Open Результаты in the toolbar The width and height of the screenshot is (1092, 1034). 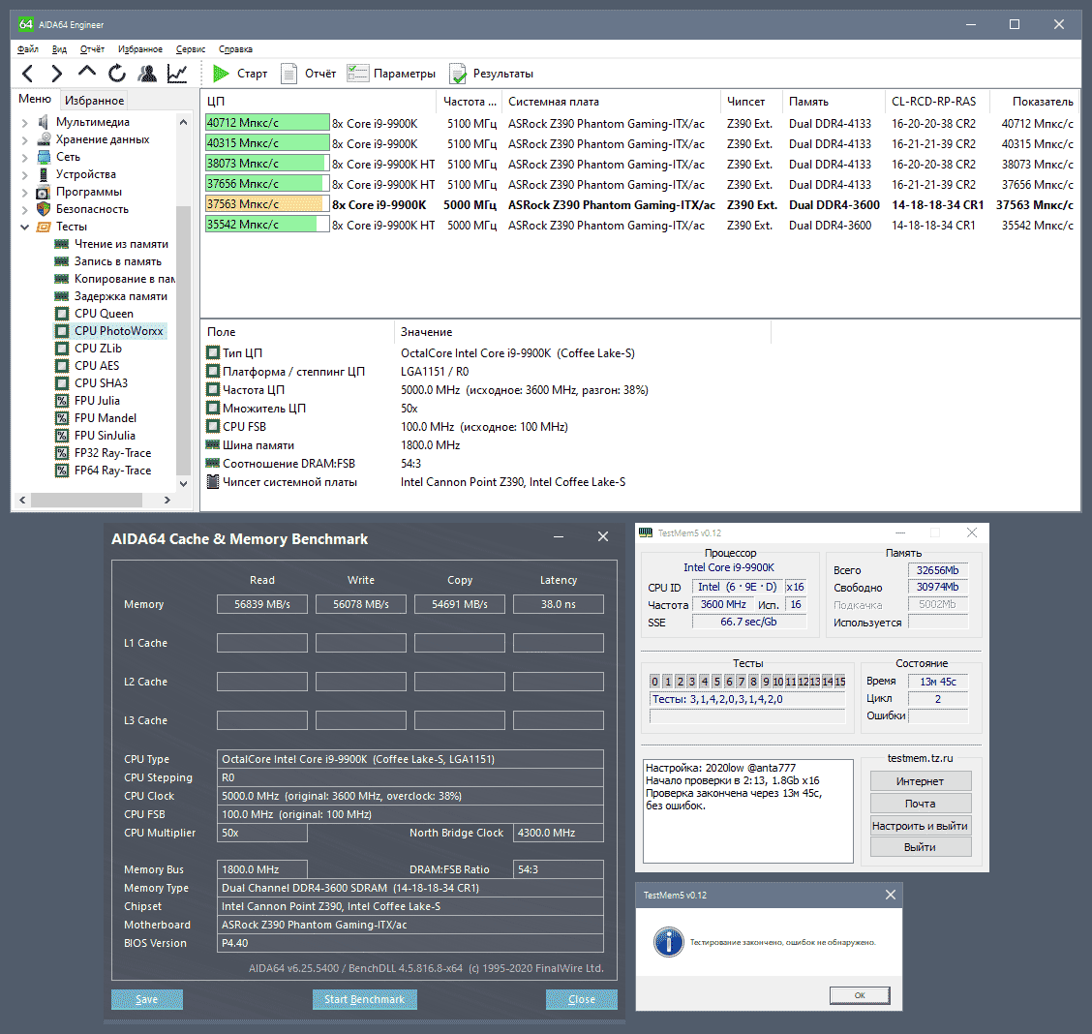point(492,74)
